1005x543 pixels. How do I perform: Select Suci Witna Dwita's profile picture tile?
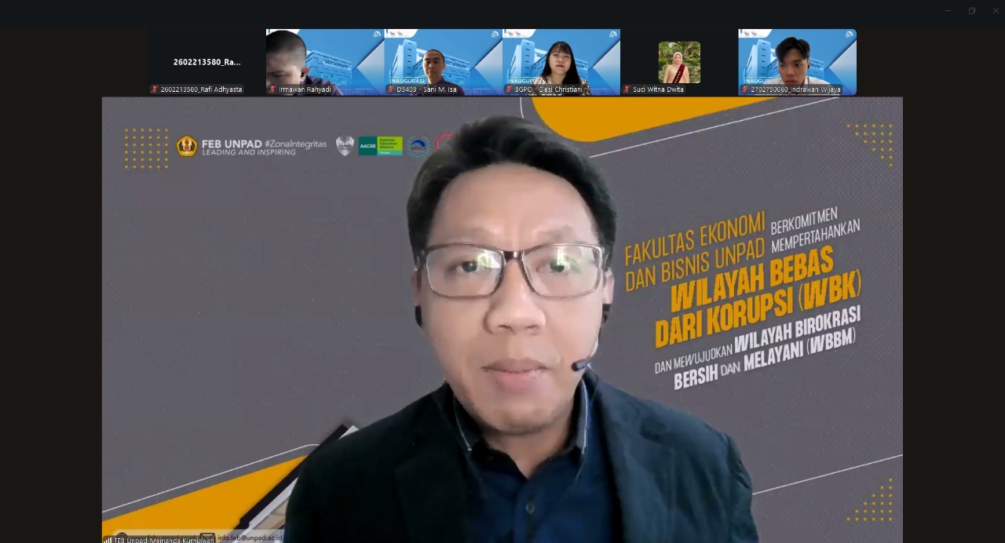[679, 62]
